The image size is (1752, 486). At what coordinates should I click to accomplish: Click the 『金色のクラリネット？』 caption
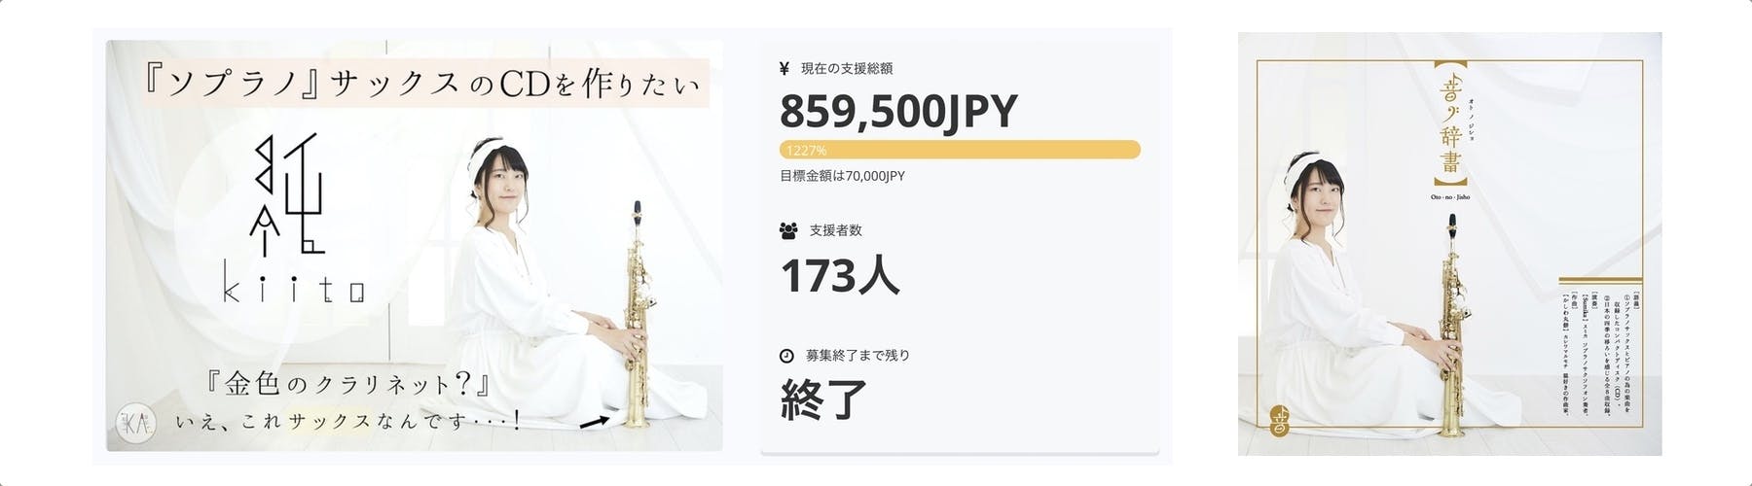(347, 385)
